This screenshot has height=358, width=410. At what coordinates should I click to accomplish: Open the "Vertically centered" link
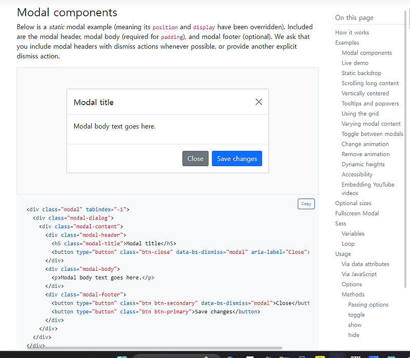365,93
